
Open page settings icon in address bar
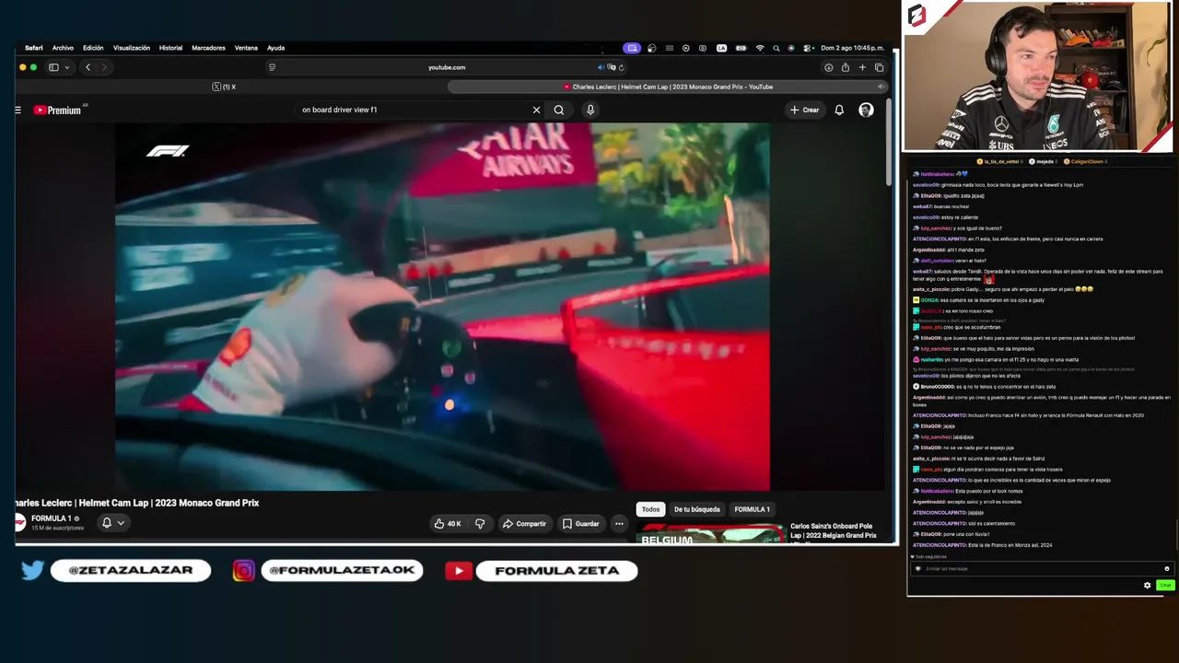(272, 67)
